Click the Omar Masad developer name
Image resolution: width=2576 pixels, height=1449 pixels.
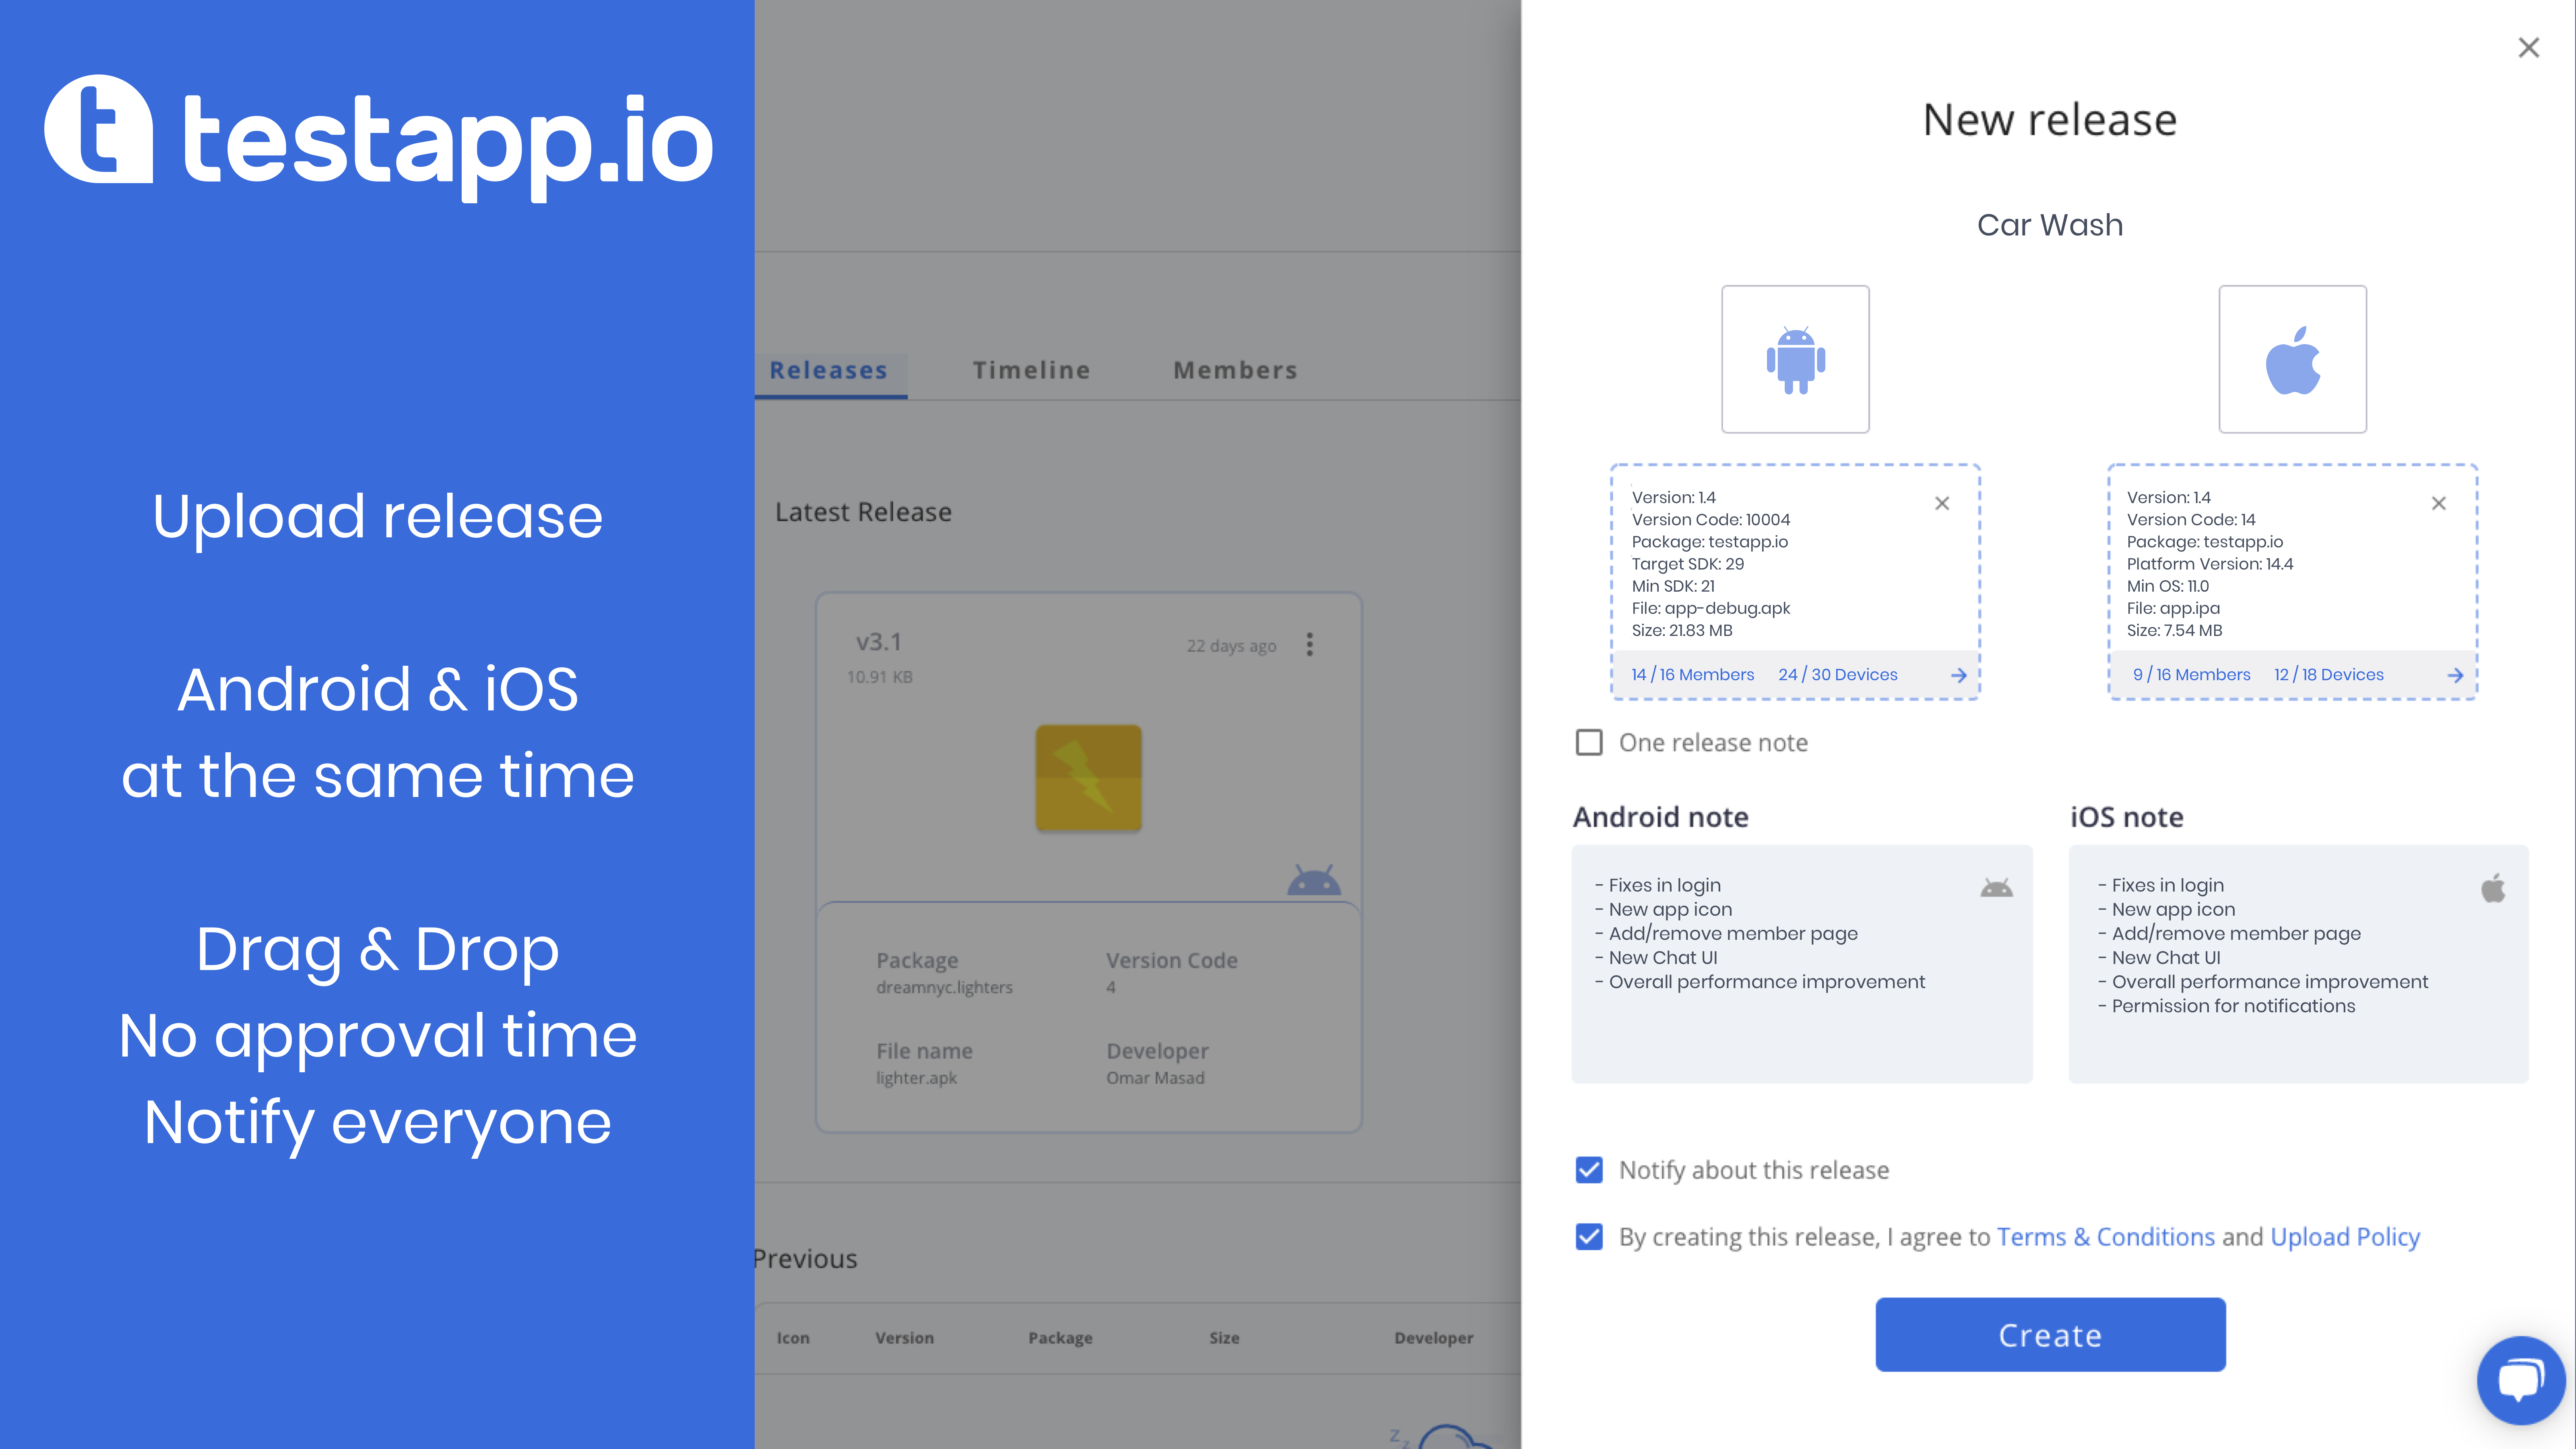[1155, 1078]
